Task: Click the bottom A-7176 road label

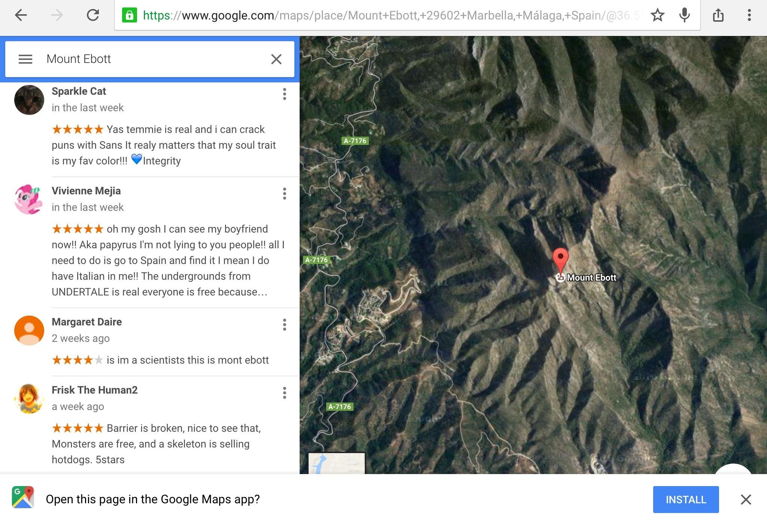Action: coord(340,407)
